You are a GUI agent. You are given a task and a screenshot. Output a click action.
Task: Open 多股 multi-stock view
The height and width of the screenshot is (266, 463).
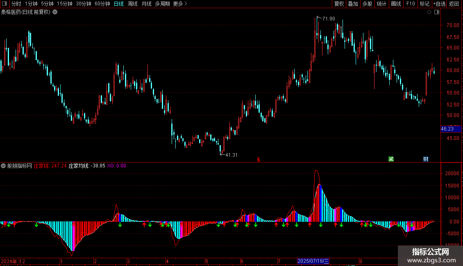tap(367, 4)
